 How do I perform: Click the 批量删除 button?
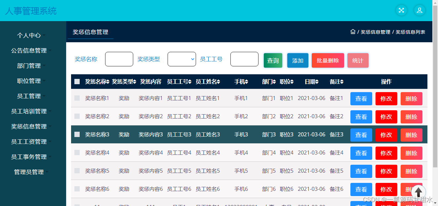pyautogui.click(x=328, y=60)
